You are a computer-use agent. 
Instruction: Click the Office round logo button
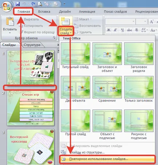7,7
